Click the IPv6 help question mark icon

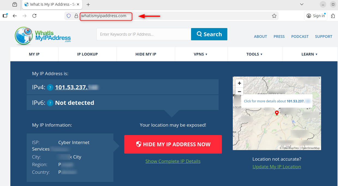(50, 103)
